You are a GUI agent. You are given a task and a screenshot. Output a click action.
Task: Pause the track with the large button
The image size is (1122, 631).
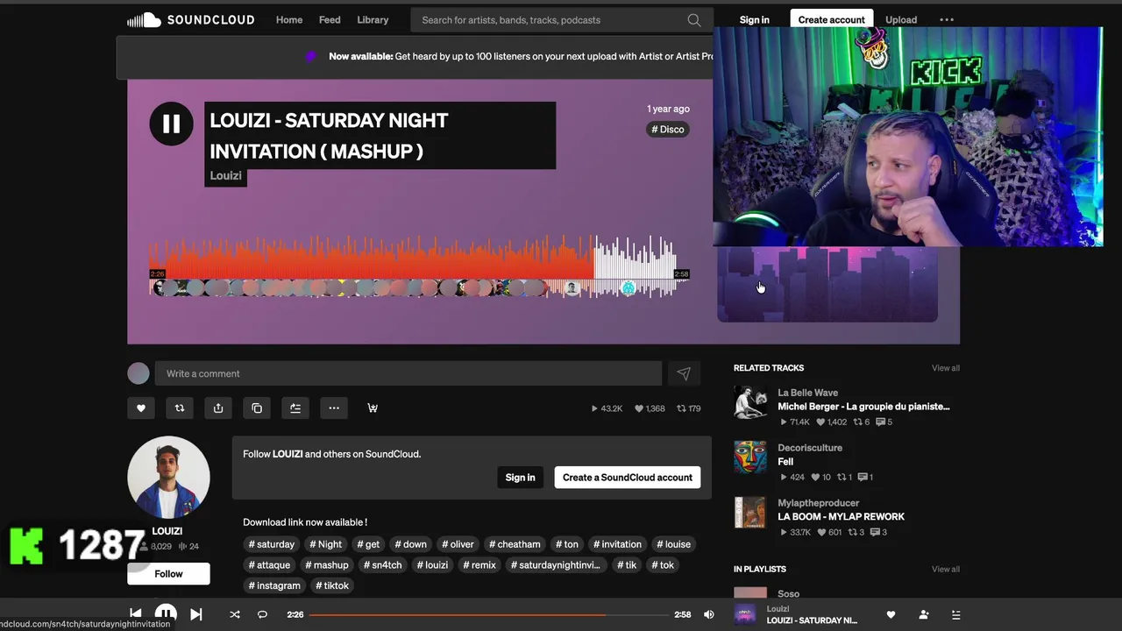click(171, 124)
